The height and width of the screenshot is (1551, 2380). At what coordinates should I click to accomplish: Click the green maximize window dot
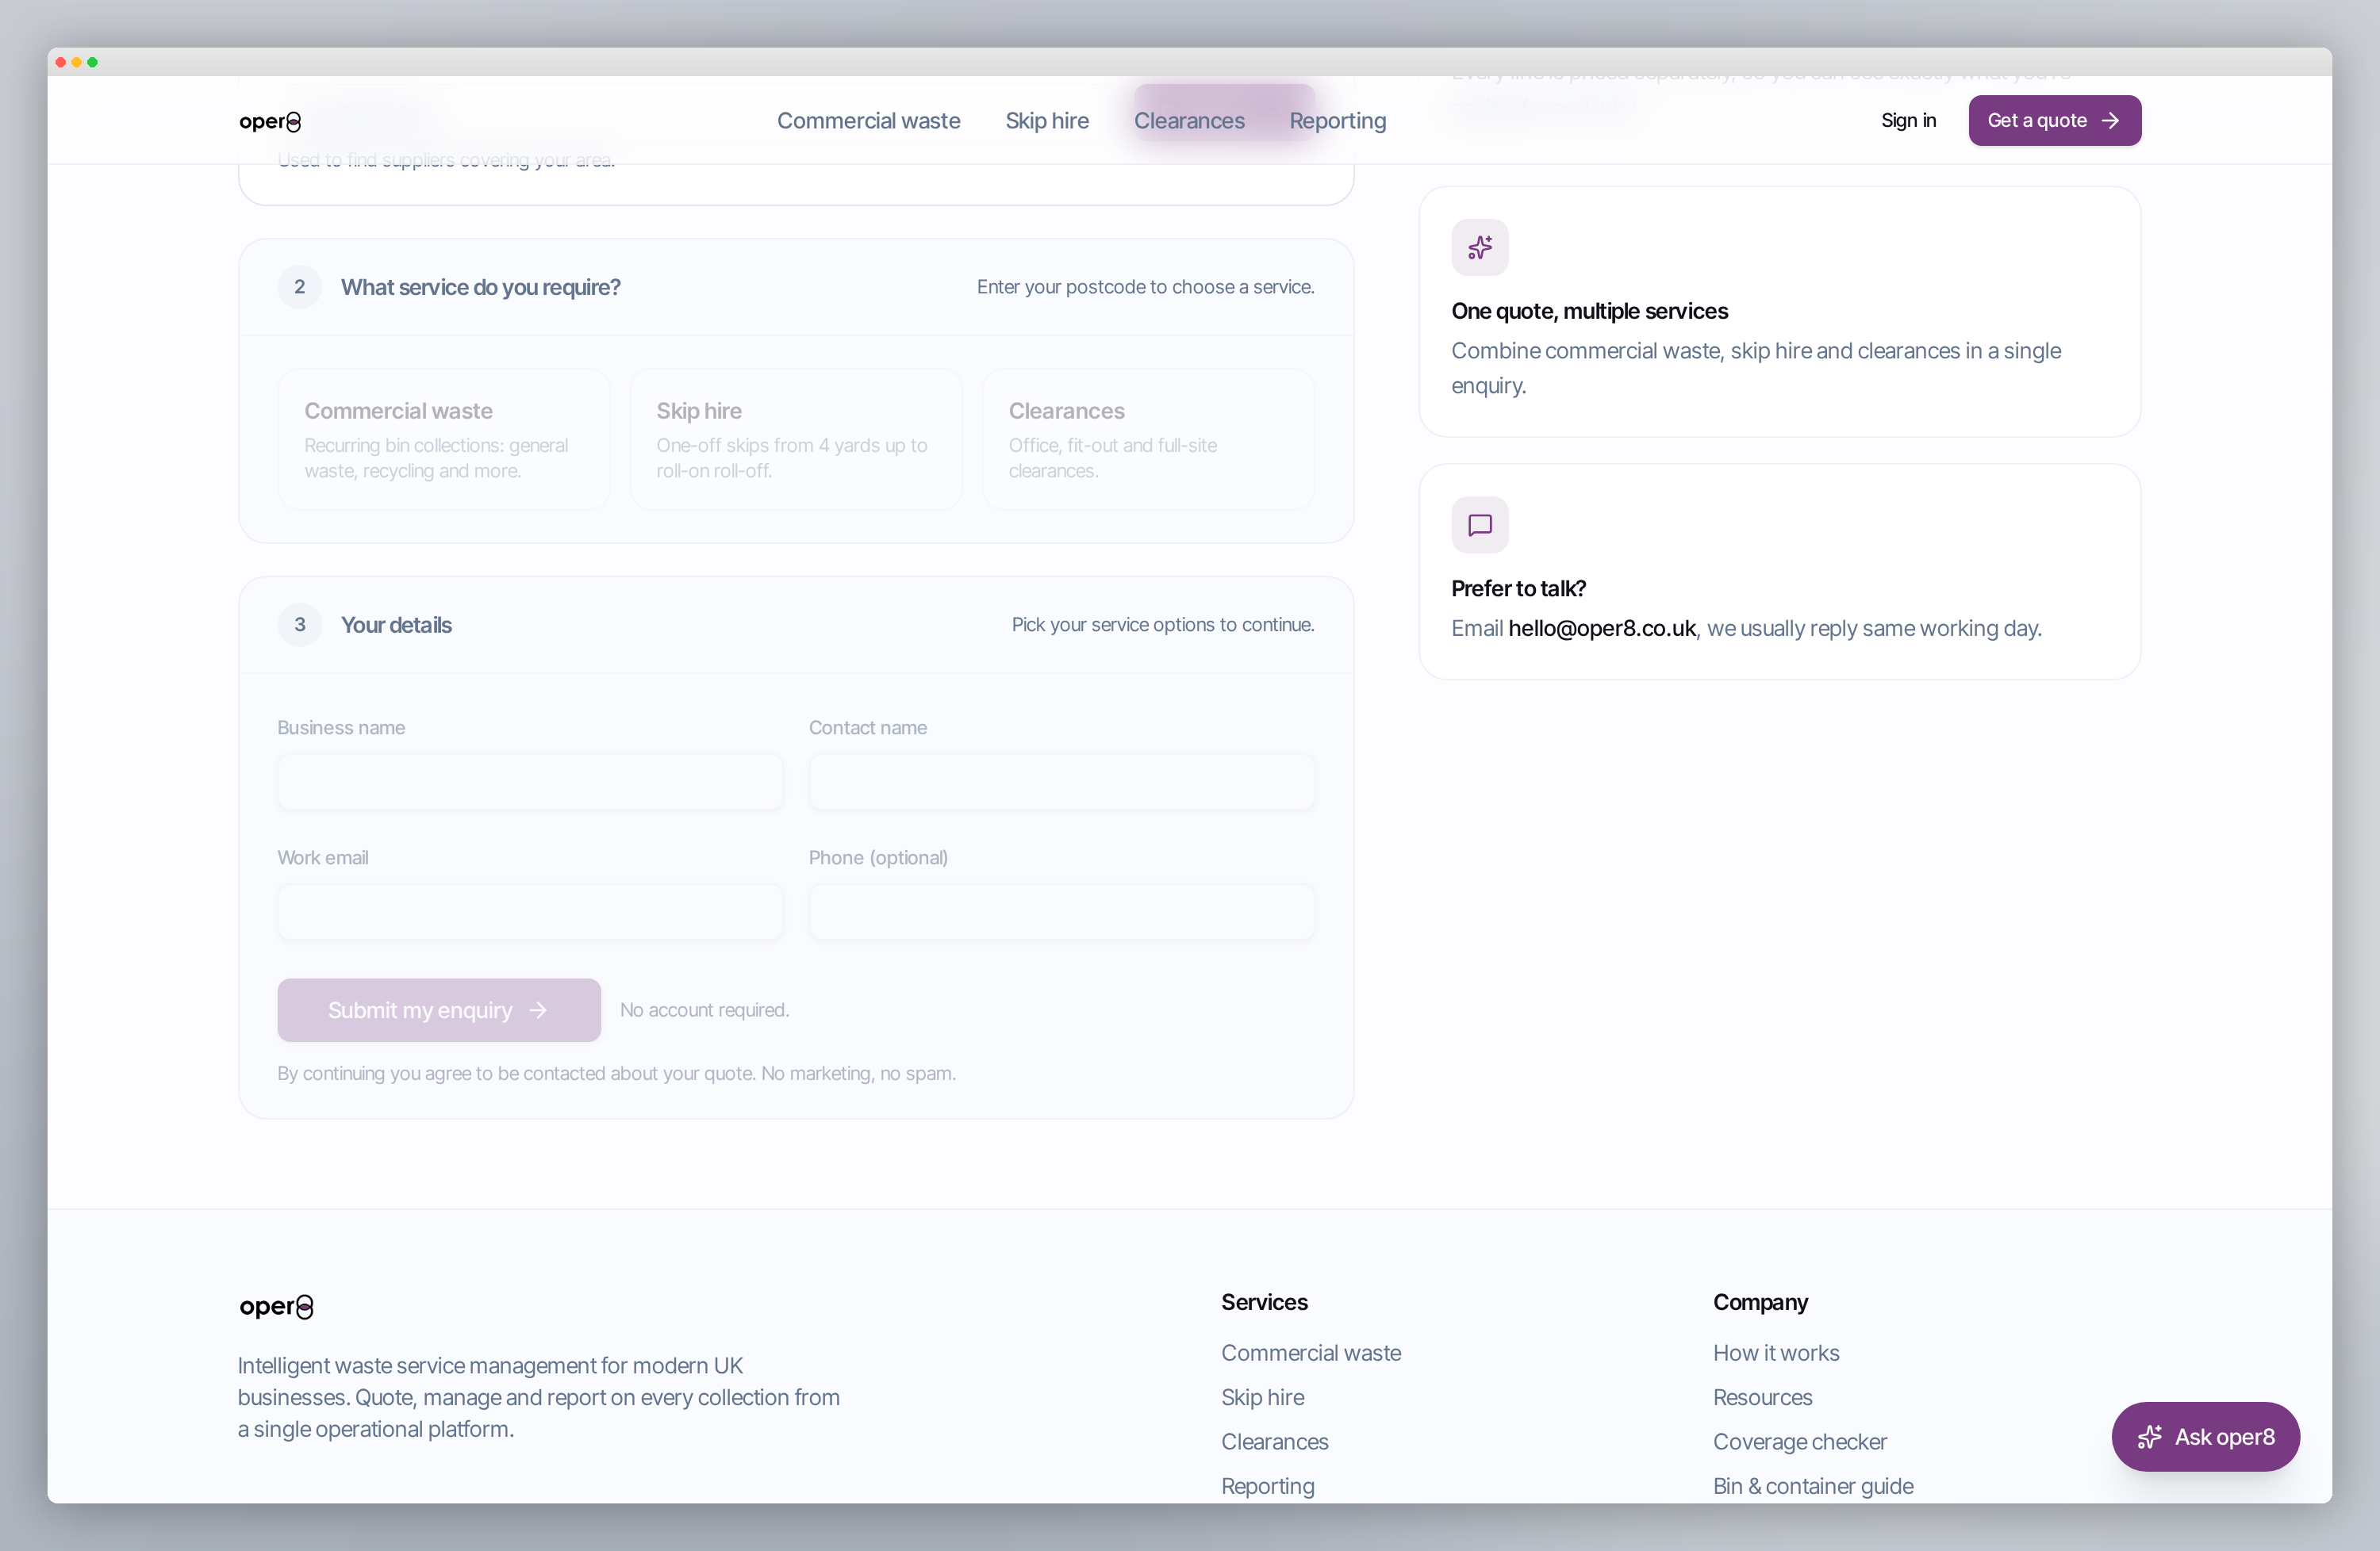pyautogui.click(x=93, y=62)
